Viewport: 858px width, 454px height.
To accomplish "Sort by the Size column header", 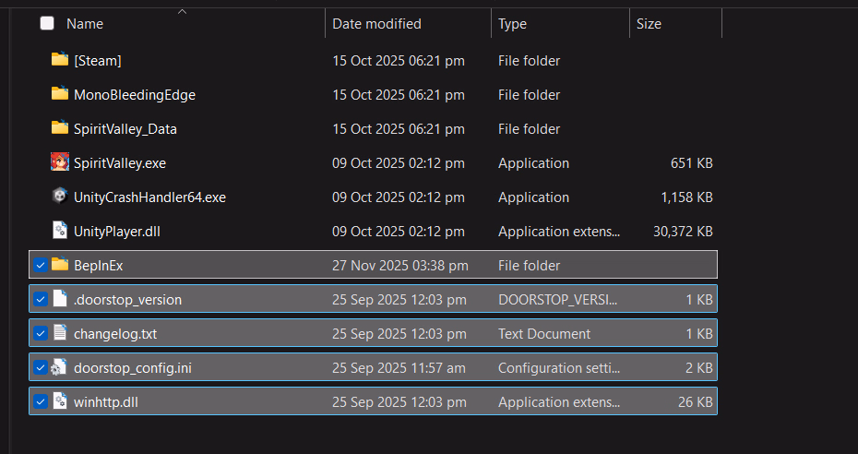I will 649,24.
